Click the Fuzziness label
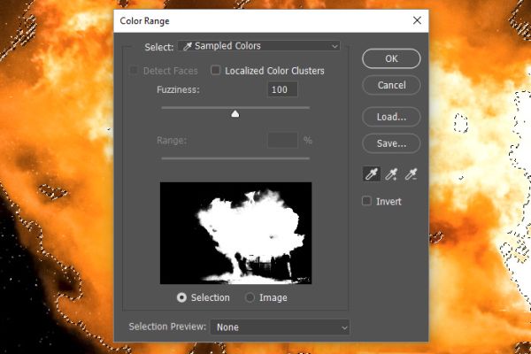This screenshot has height=354, width=531. click(x=178, y=89)
